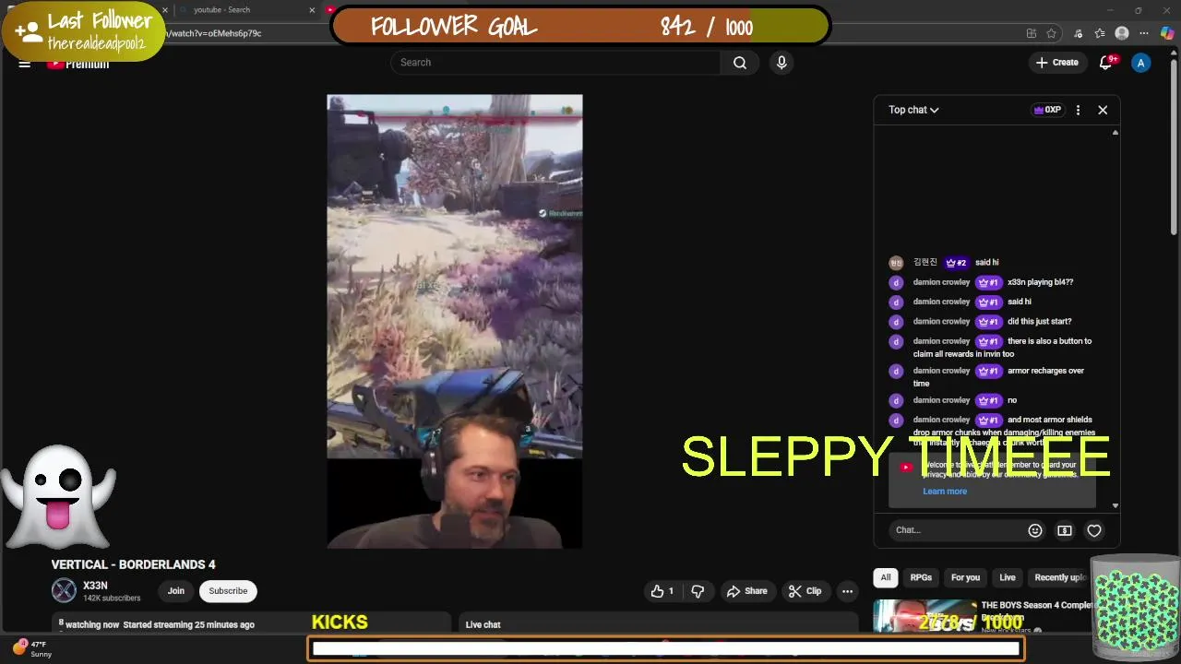The width and height of the screenshot is (1181, 664).
Task: Open the browser extensions icon by the favorites star
Action: click(x=1078, y=33)
